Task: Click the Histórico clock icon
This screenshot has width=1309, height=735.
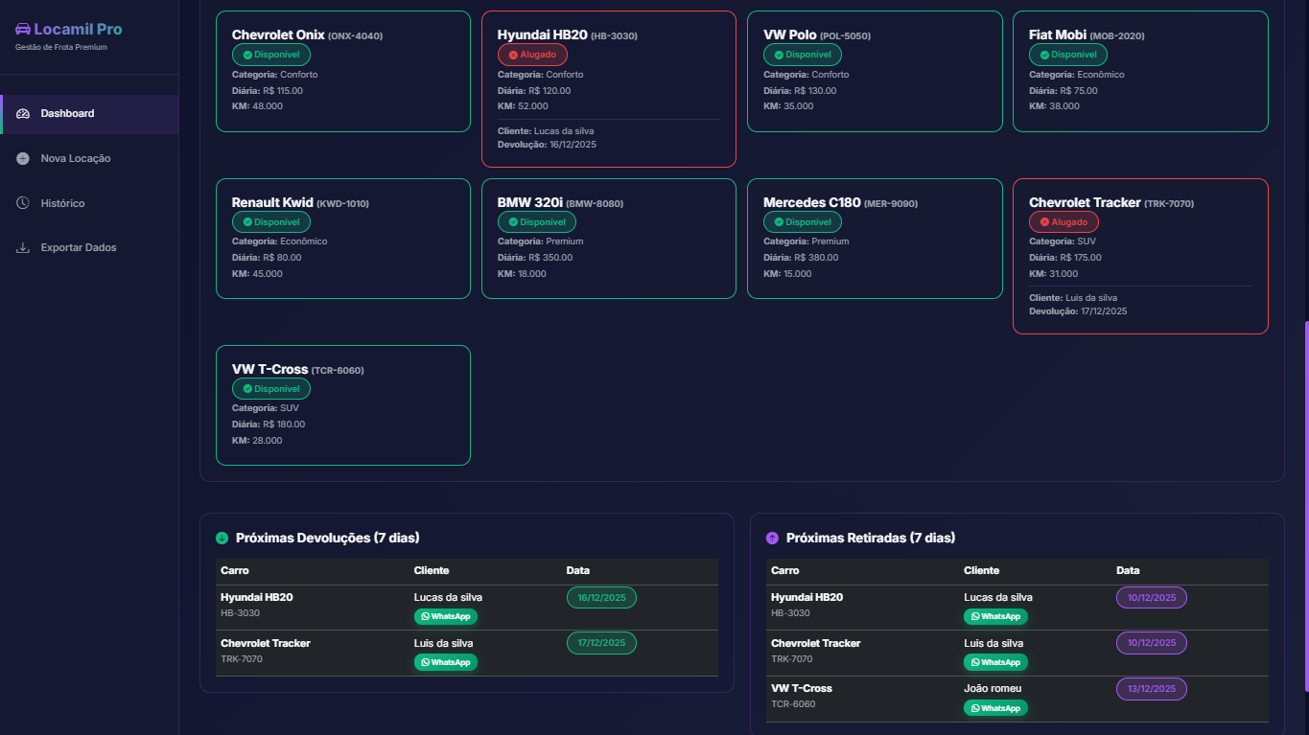Action: [23, 203]
